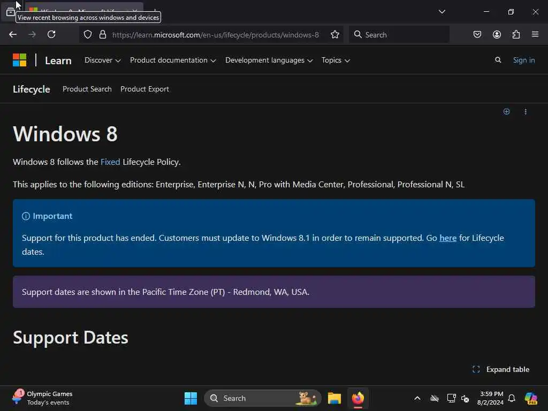Open the Firefox application menu
The image size is (548, 411).
535,34
